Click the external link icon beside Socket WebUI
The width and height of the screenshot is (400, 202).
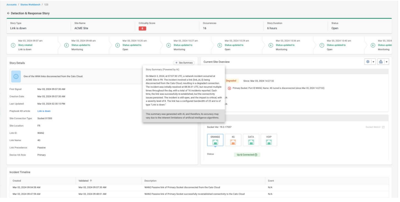[383, 127]
